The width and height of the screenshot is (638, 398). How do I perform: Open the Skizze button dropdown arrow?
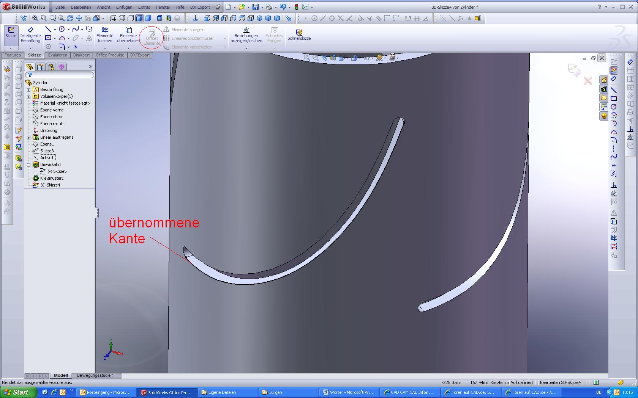pyautogui.click(x=11, y=48)
